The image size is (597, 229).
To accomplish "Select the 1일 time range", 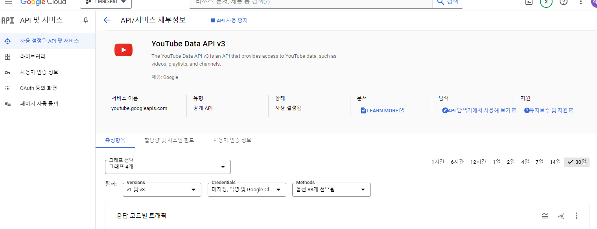I will coord(496,162).
